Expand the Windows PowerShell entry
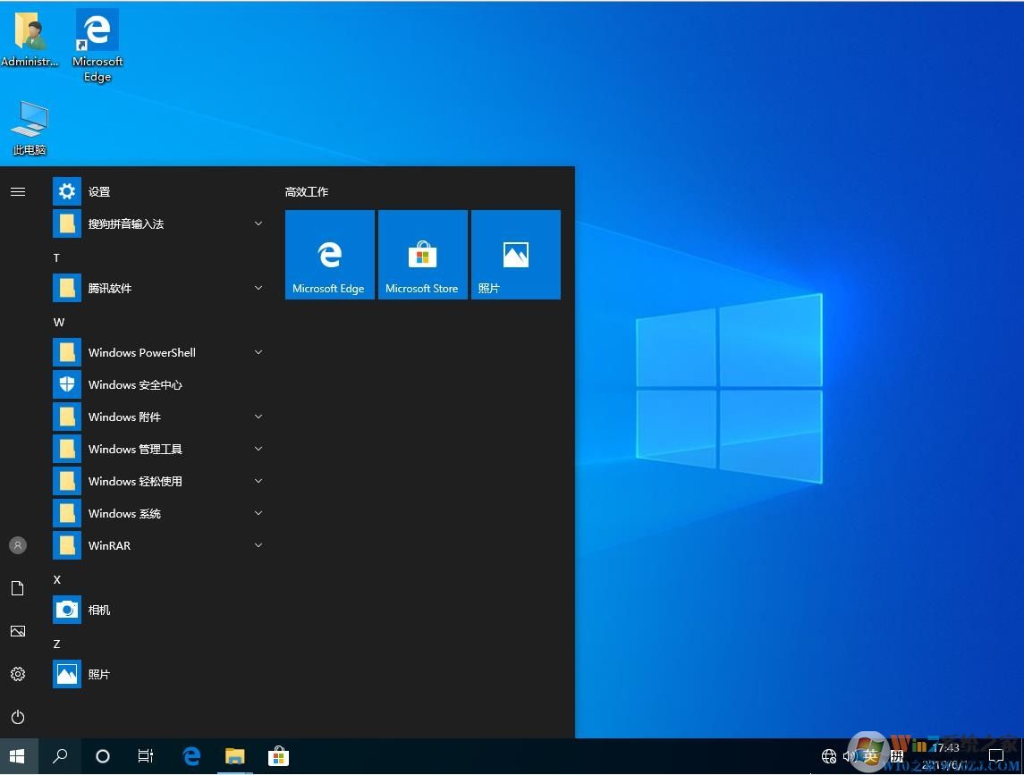This screenshot has width=1024, height=775. [258, 352]
